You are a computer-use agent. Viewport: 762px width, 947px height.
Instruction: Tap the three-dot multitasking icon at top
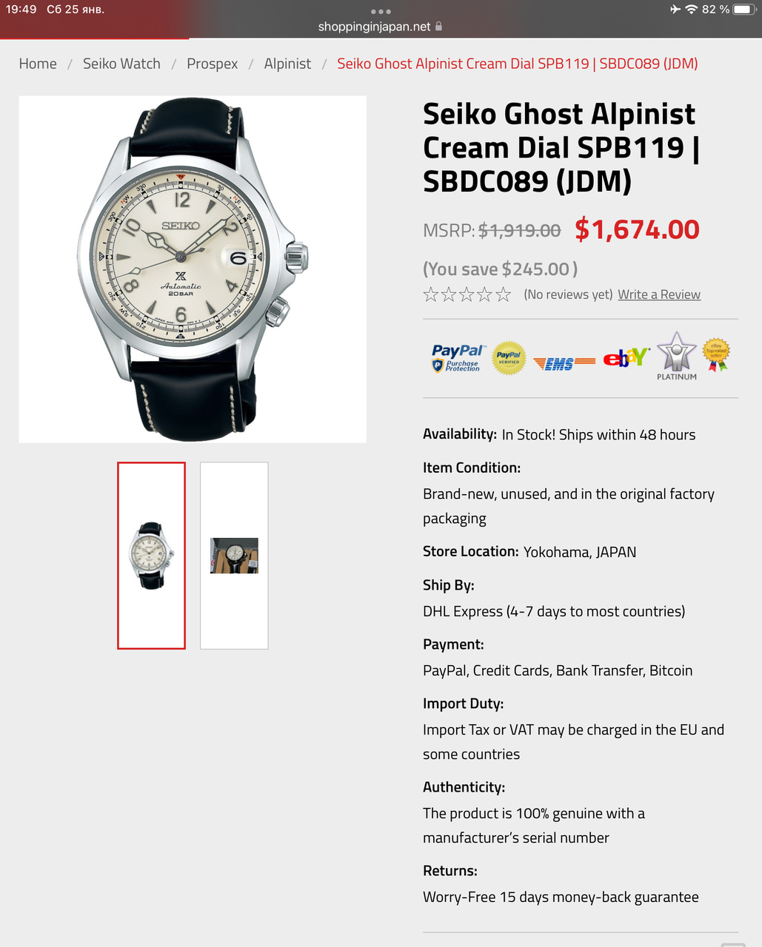pos(381,11)
